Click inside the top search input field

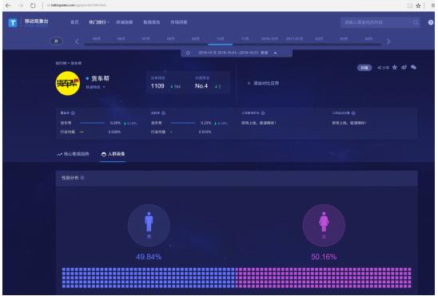(x=377, y=22)
